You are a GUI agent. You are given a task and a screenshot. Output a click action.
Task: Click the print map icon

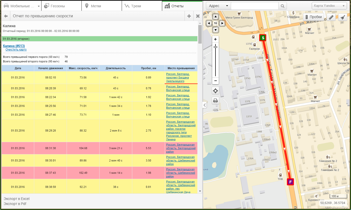pyautogui.click(x=215, y=101)
